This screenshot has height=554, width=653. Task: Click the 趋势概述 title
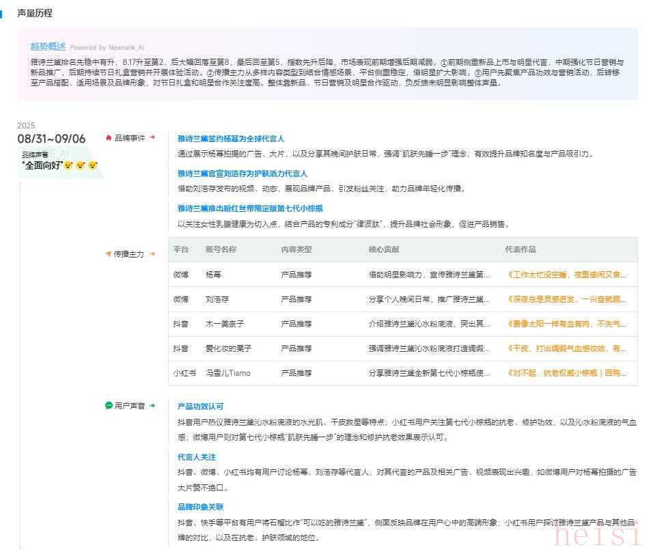point(48,46)
